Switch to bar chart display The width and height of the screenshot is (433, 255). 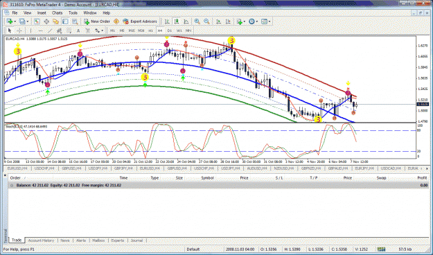tap(167, 21)
